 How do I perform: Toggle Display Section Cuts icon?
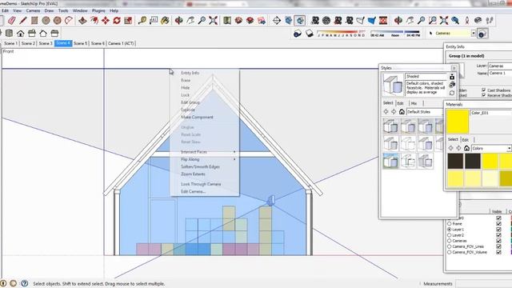(300, 21)
